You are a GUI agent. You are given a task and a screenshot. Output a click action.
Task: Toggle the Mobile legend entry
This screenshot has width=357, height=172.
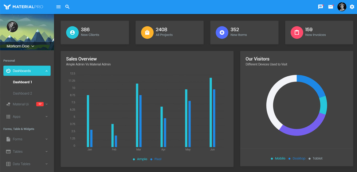click(278, 158)
